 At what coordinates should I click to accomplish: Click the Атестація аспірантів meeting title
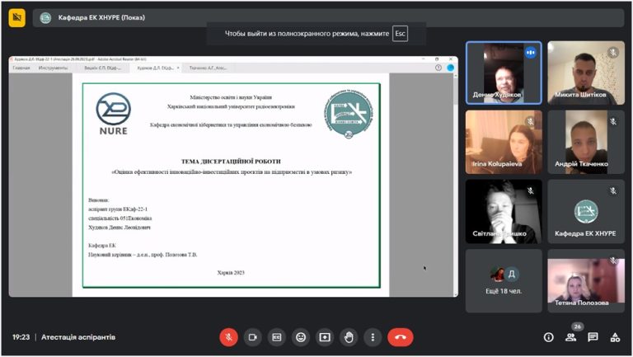point(78,337)
